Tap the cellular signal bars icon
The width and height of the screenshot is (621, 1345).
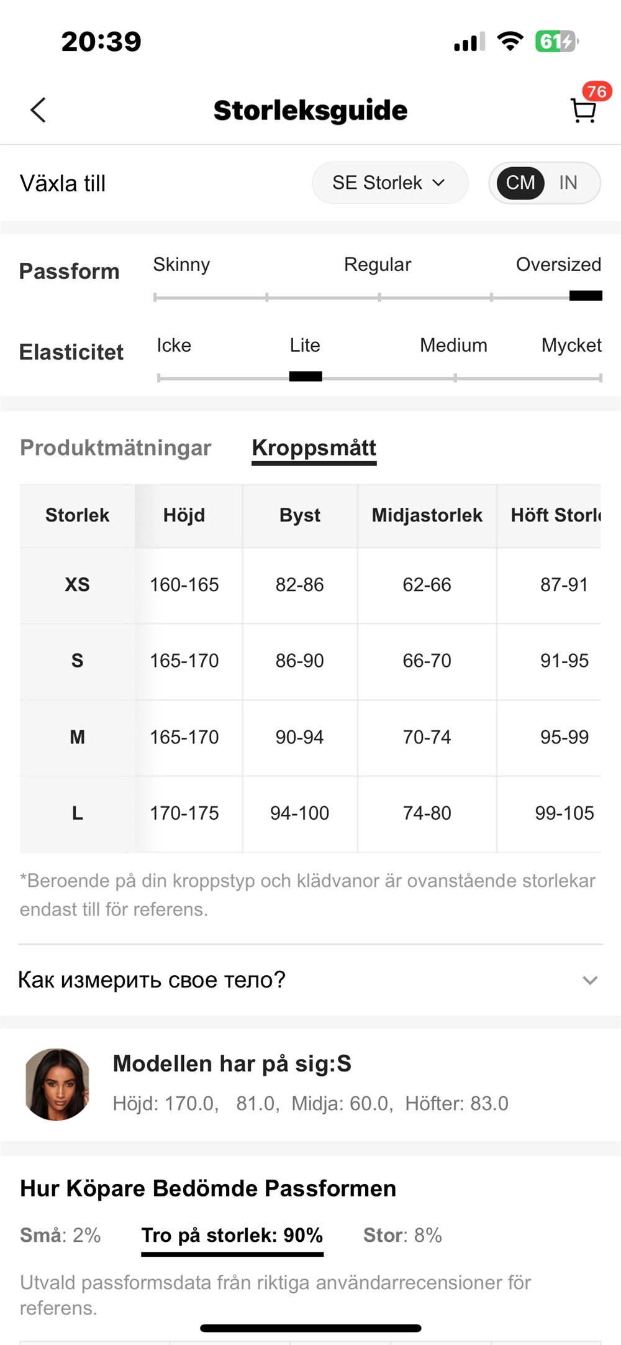[469, 42]
